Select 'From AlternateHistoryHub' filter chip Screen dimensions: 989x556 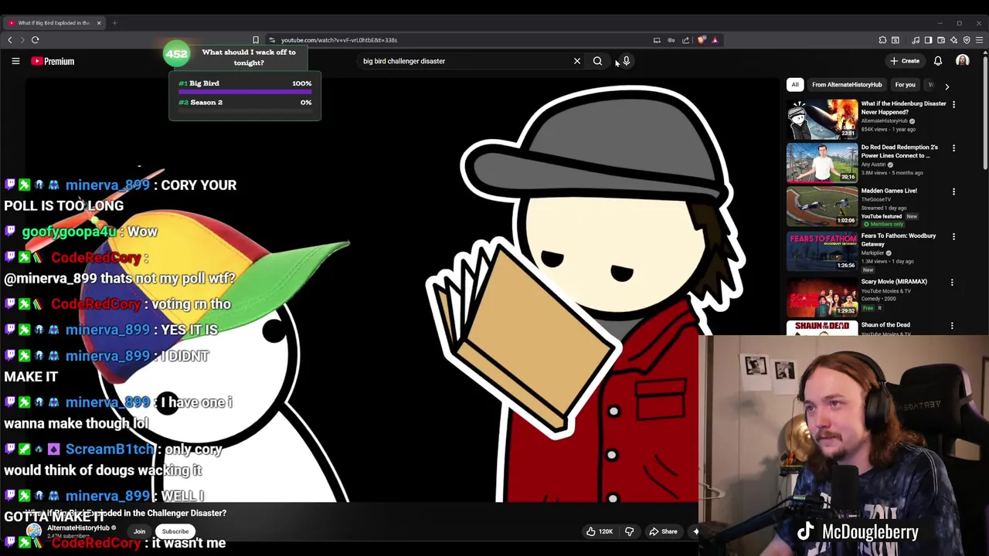(x=847, y=85)
